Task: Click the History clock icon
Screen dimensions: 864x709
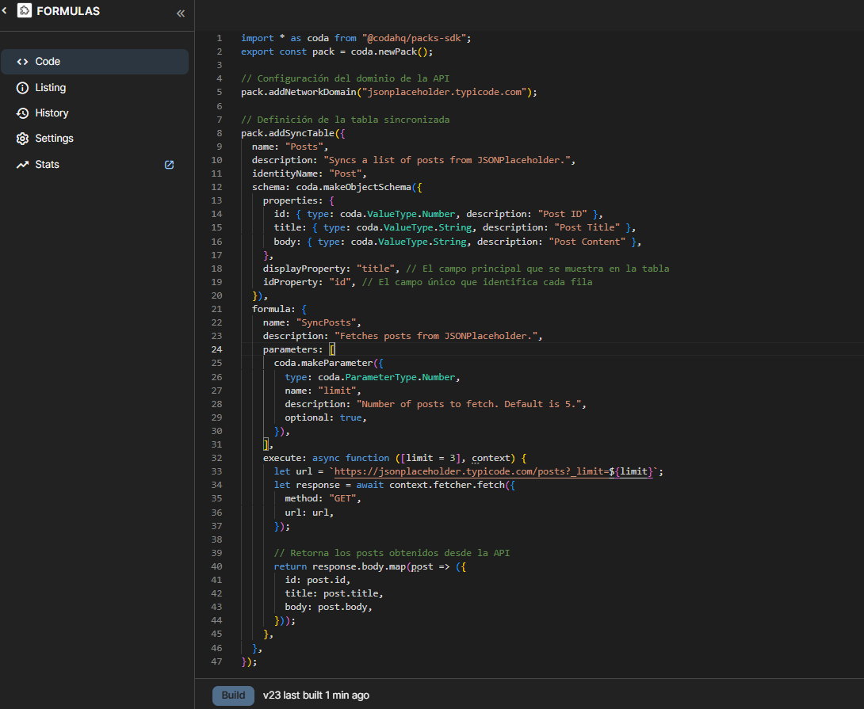Action: point(22,113)
